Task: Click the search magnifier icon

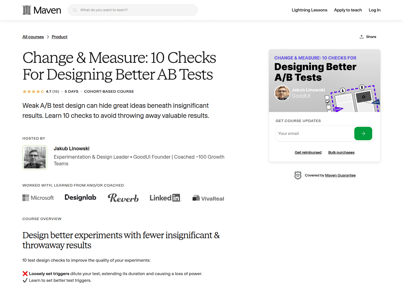Action: click(74, 10)
